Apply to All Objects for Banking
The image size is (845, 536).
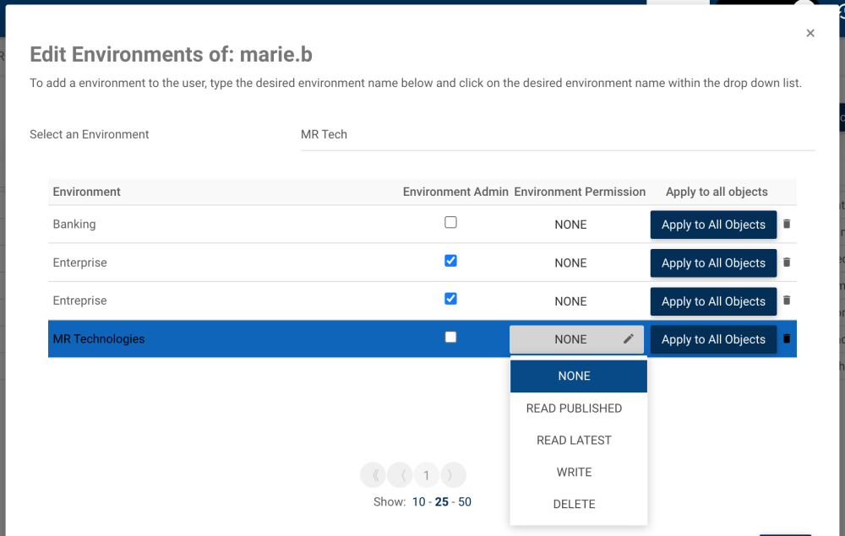click(x=713, y=225)
